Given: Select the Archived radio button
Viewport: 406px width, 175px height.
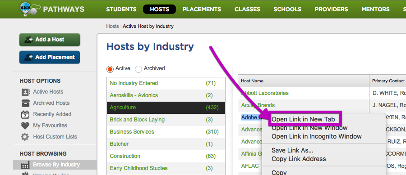Looking at the screenshot, I should pos(138,69).
